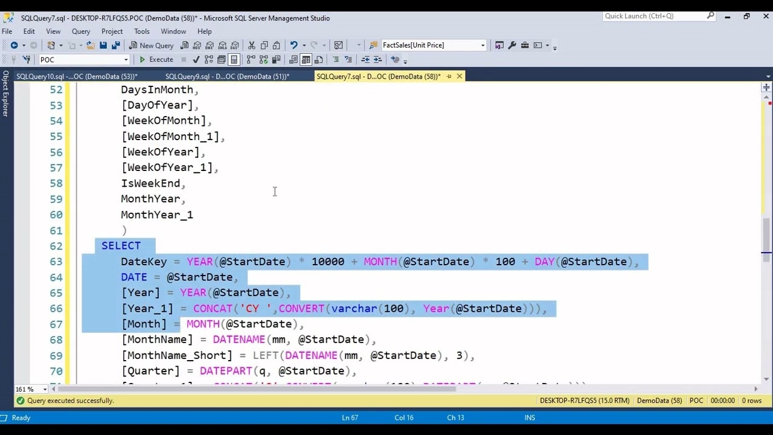Toggle Include Live Query Statistics
This screenshot has height=435, width=773.
(x=263, y=59)
